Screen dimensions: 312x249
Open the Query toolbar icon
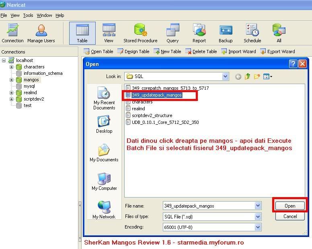tap(172, 33)
